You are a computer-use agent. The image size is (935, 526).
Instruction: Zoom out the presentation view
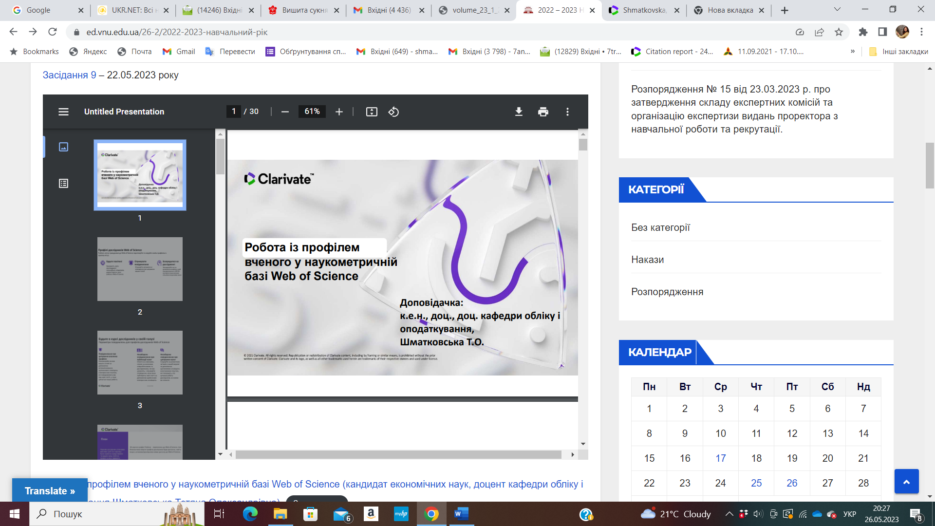click(x=284, y=112)
